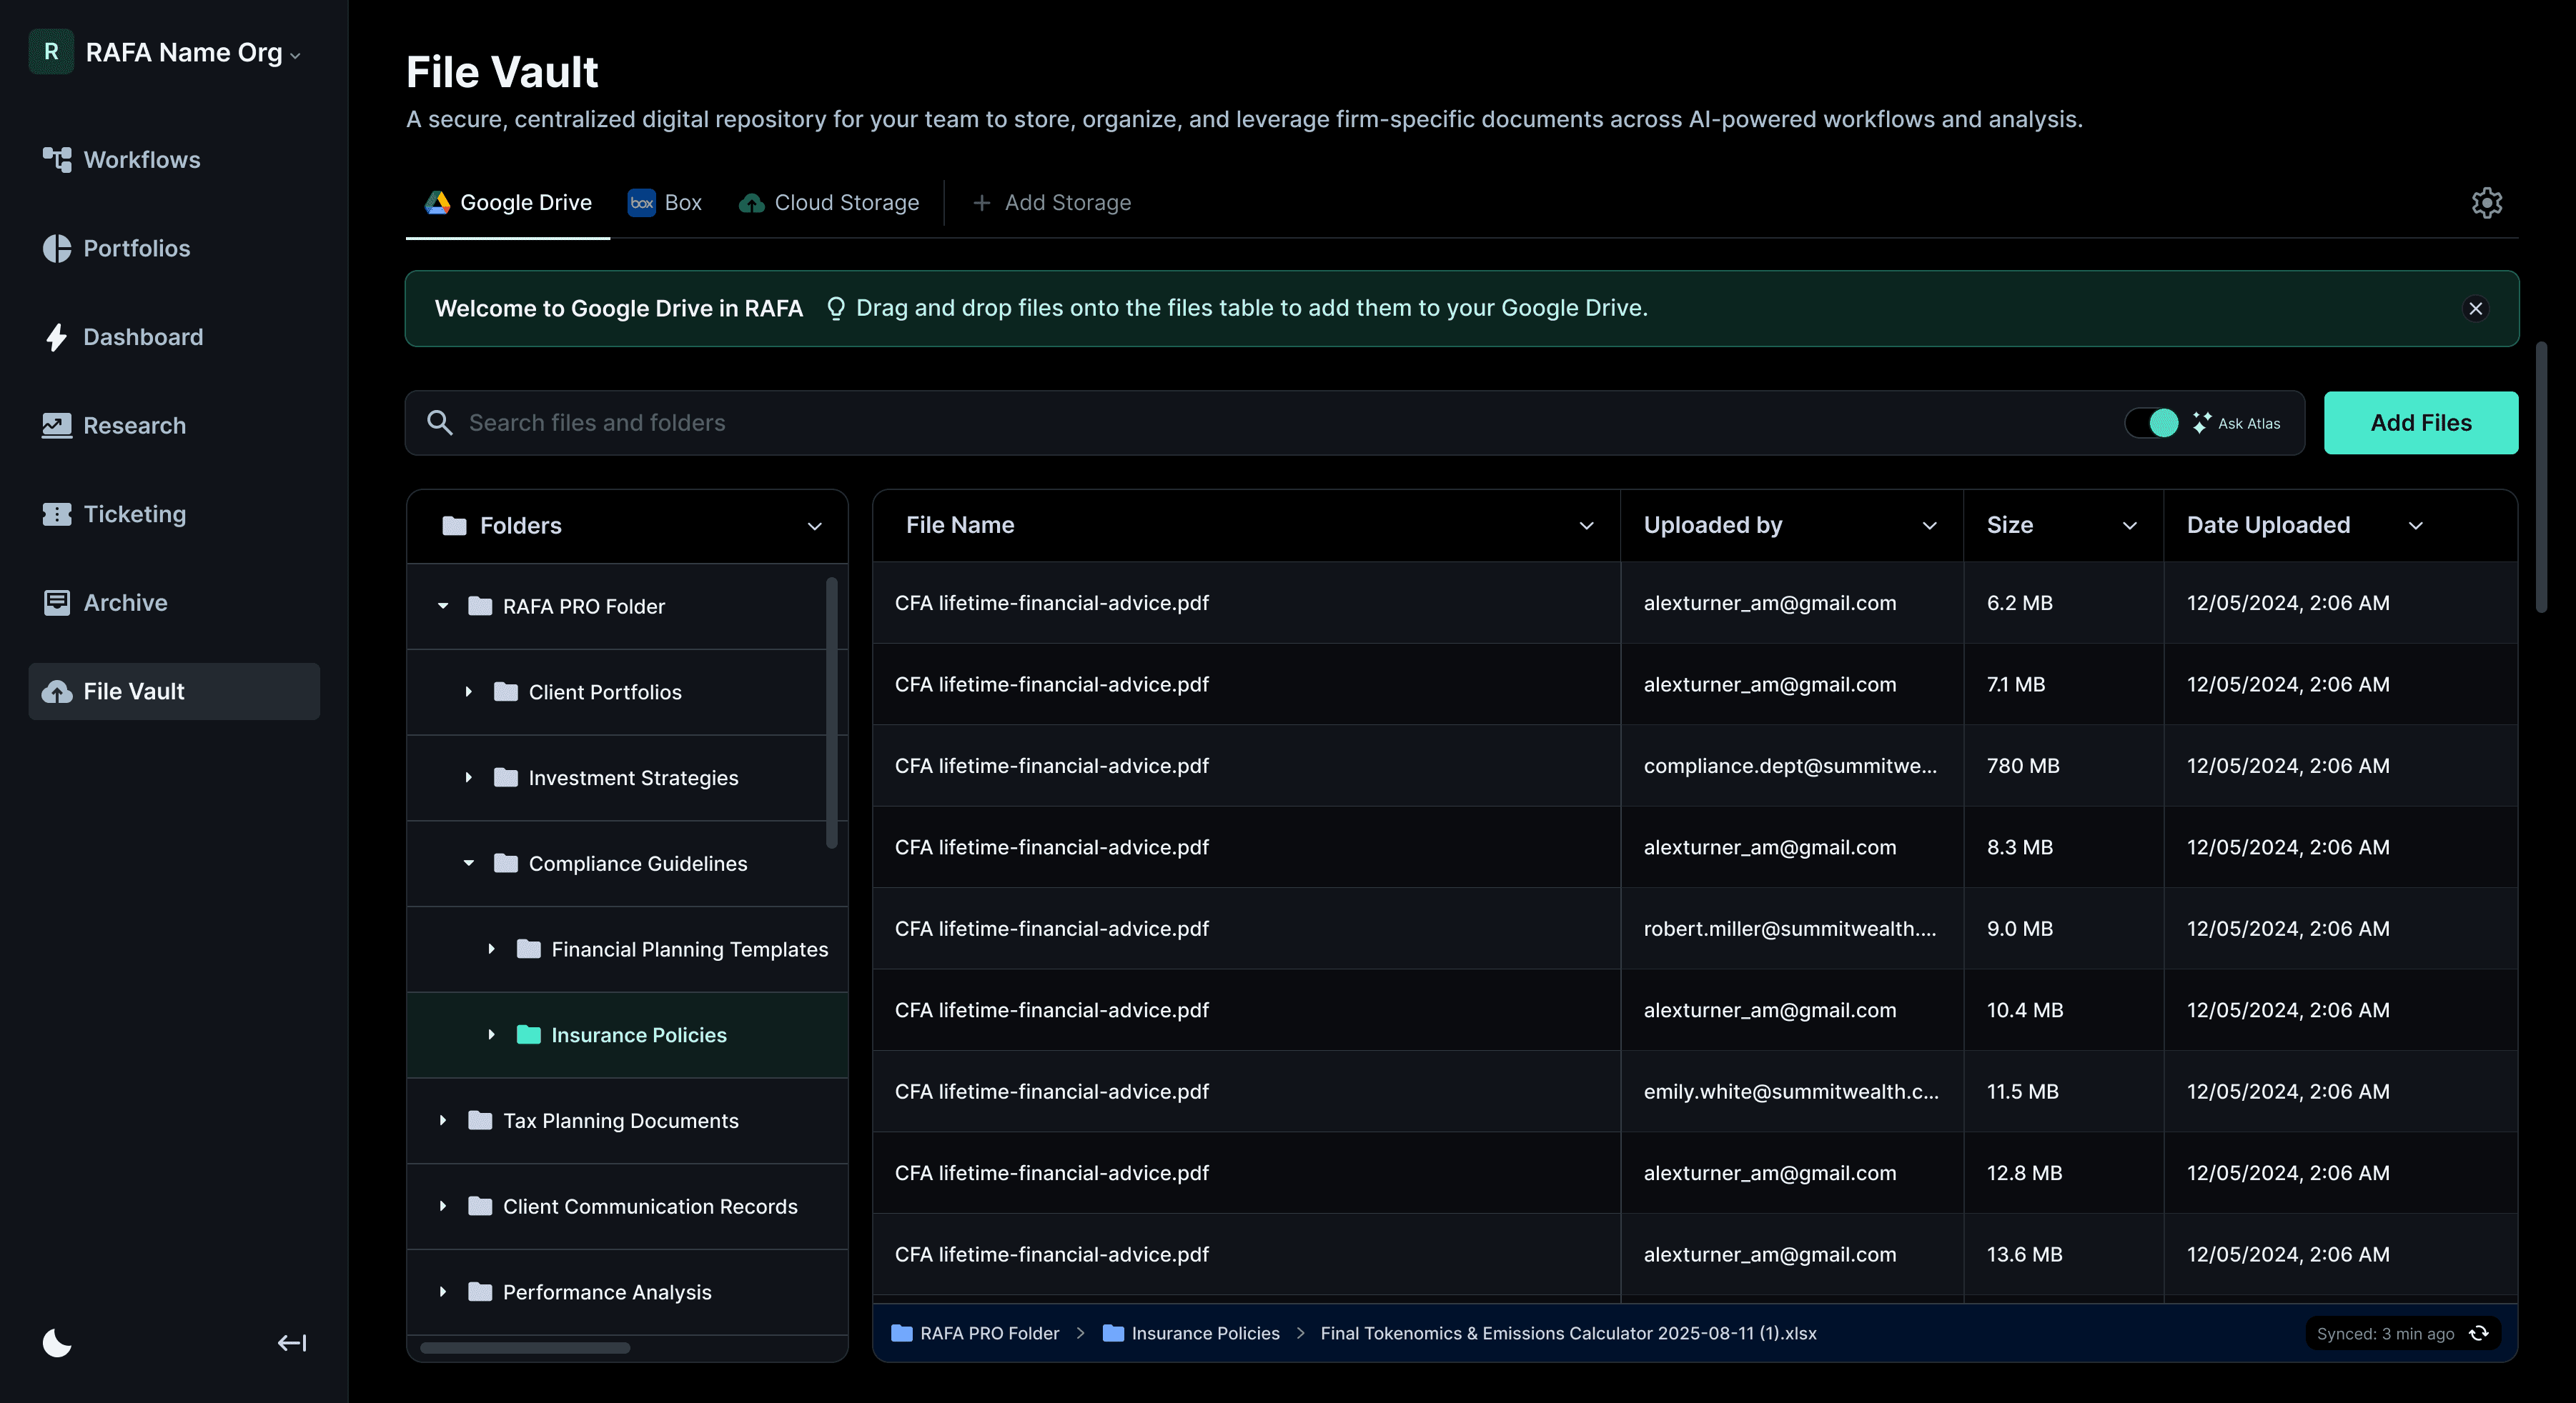This screenshot has width=2576, height=1403.
Task: Switch to the Cloud Storage tab
Action: [829, 203]
